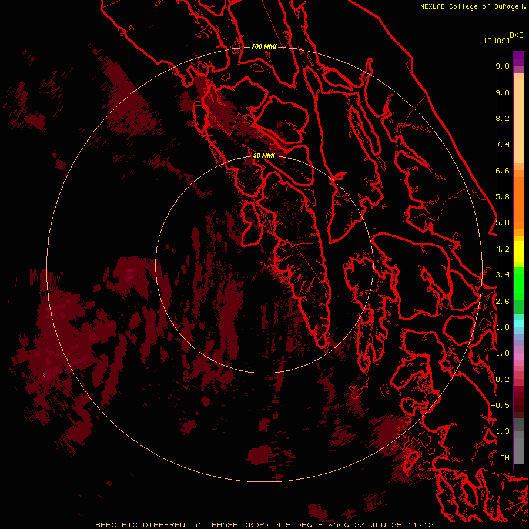Select the 5.0 scale value
This screenshot has width=529, height=529.
coord(503,223)
